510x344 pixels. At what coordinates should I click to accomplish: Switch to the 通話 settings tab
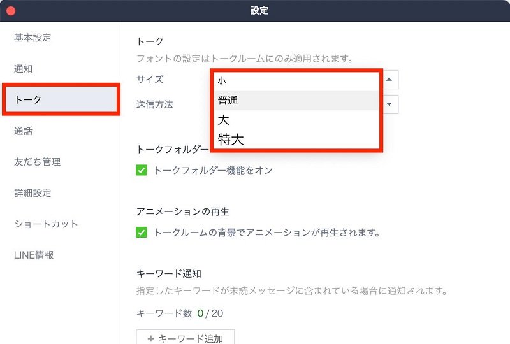pos(23,131)
